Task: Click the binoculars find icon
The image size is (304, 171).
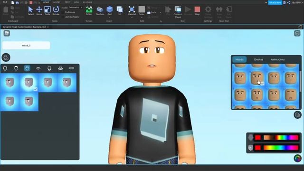Action: point(17,2)
